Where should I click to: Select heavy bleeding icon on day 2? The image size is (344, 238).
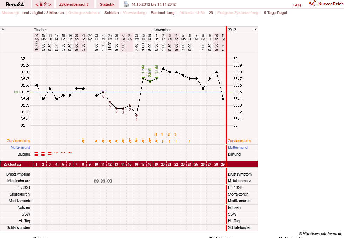pyautogui.click(x=43, y=154)
